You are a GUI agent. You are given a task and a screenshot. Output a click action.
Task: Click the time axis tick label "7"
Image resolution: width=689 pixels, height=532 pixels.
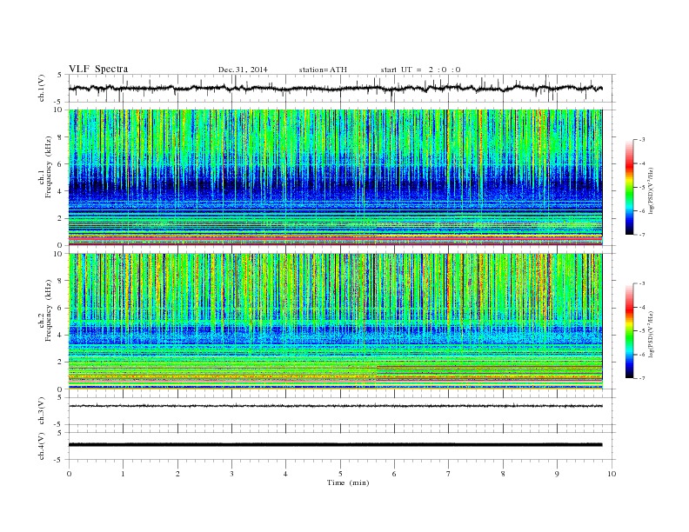449,474
